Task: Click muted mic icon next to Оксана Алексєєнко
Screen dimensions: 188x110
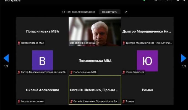Action: click(x=19, y=101)
